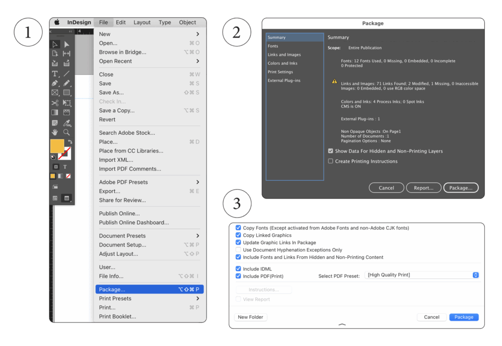Uncheck Show Data For Hidden Layers
The image size is (502, 346).
coord(330,151)
